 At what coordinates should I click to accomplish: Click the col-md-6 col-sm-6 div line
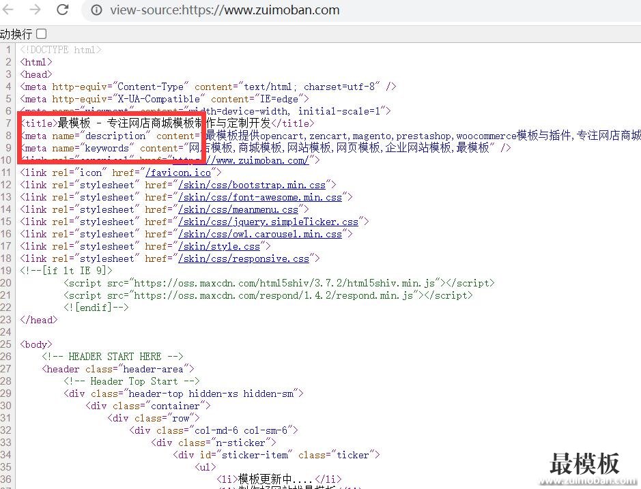[214, 430]
